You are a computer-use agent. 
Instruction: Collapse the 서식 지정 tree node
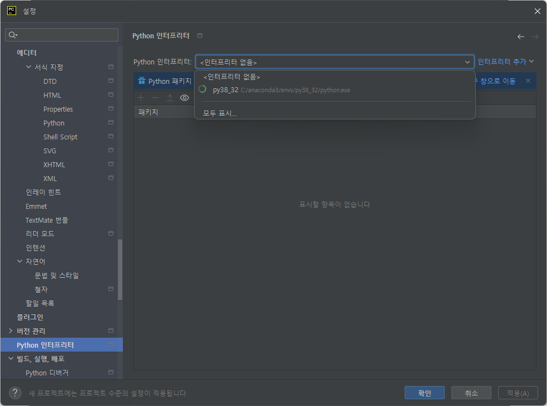tap(28, 67)
